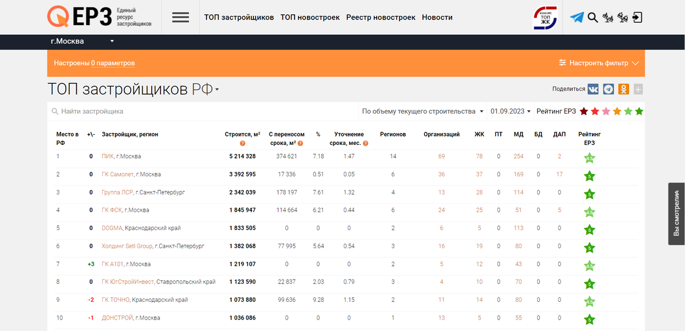Click the Организаций column header
This screenshot has width=685, height=331.
tap(442, 135)
